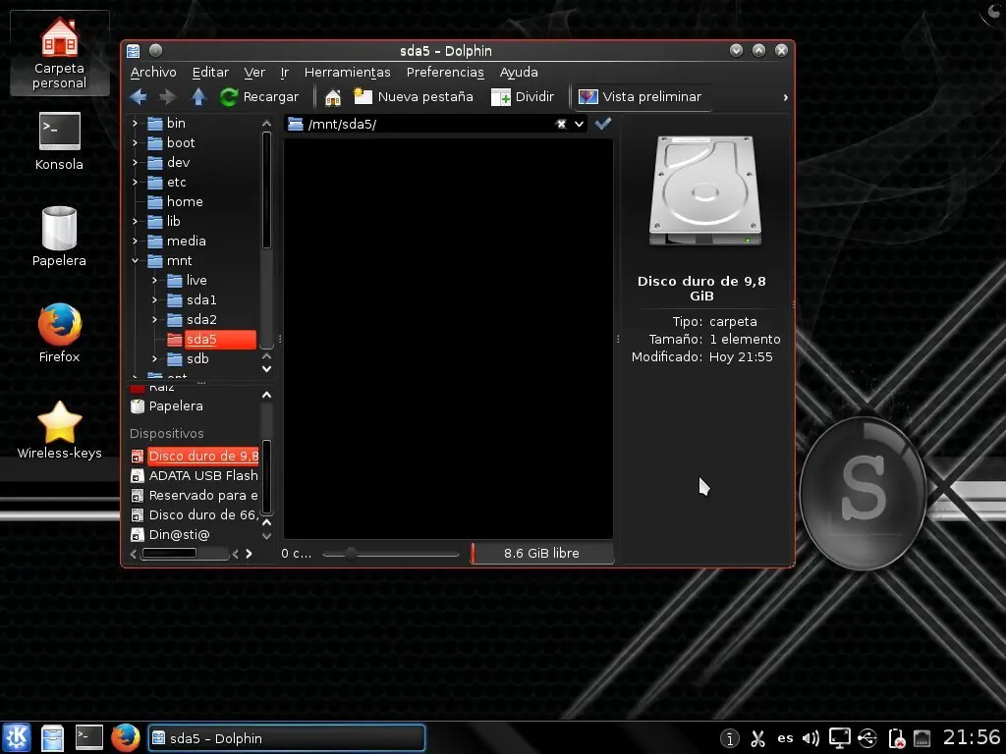Open the Editar menu

(210, 72)
